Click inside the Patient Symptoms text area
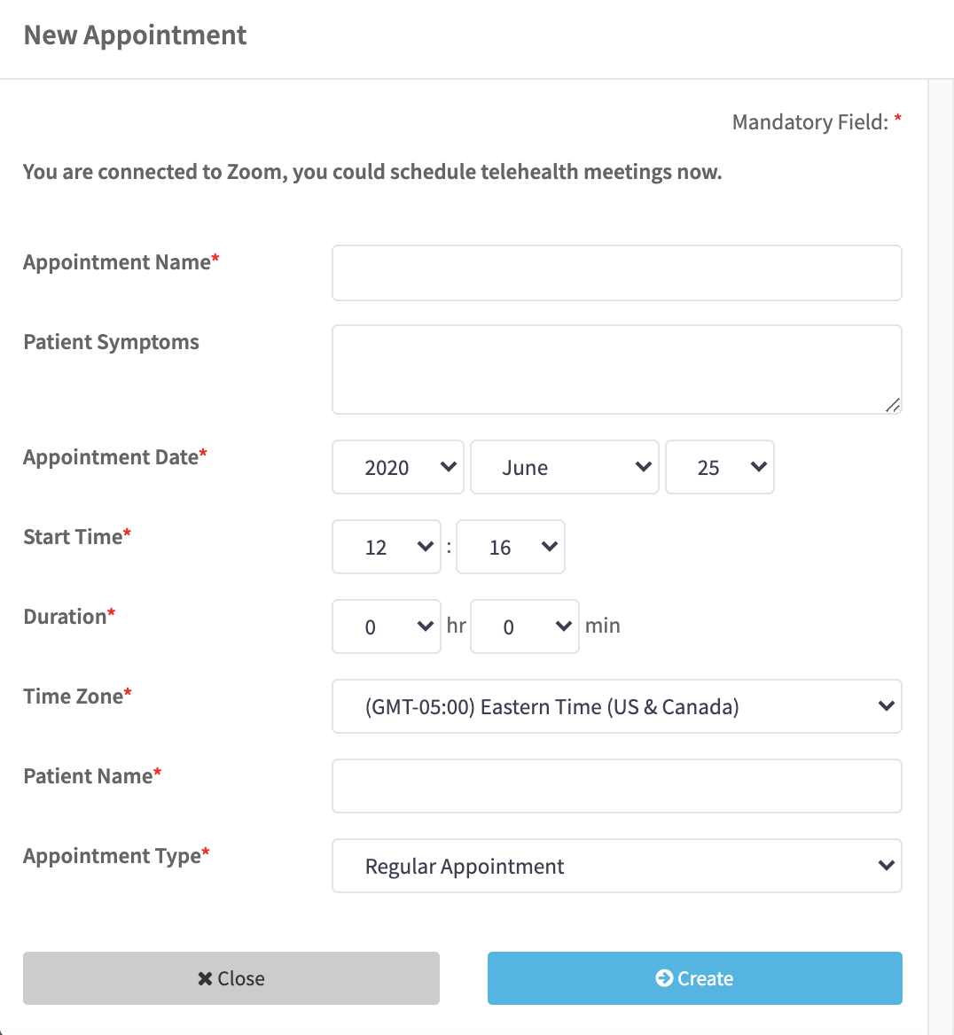The image size is (954, 1035). 617,370
